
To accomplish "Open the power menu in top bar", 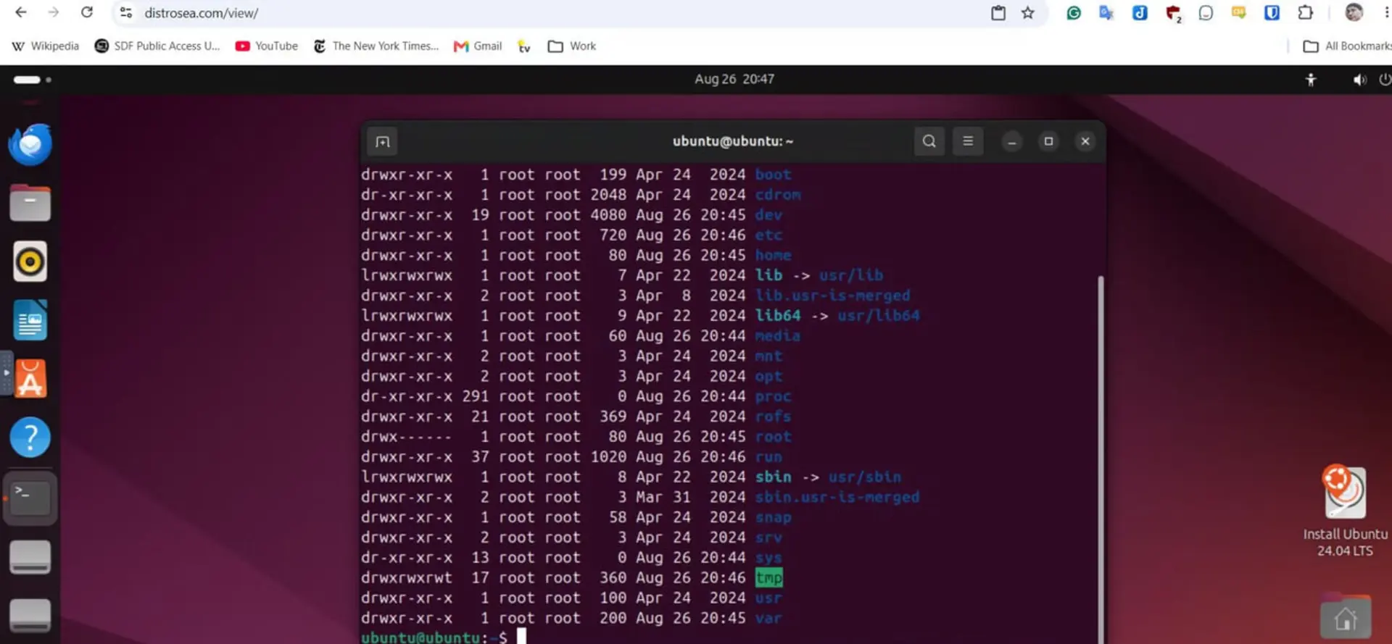I will [1385, 79].
